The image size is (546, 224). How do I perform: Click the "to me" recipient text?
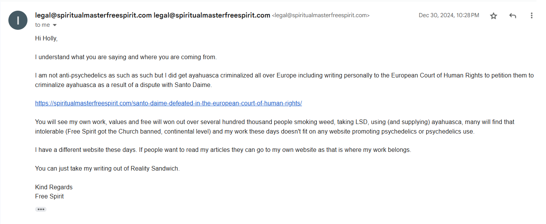click(42, 25)
